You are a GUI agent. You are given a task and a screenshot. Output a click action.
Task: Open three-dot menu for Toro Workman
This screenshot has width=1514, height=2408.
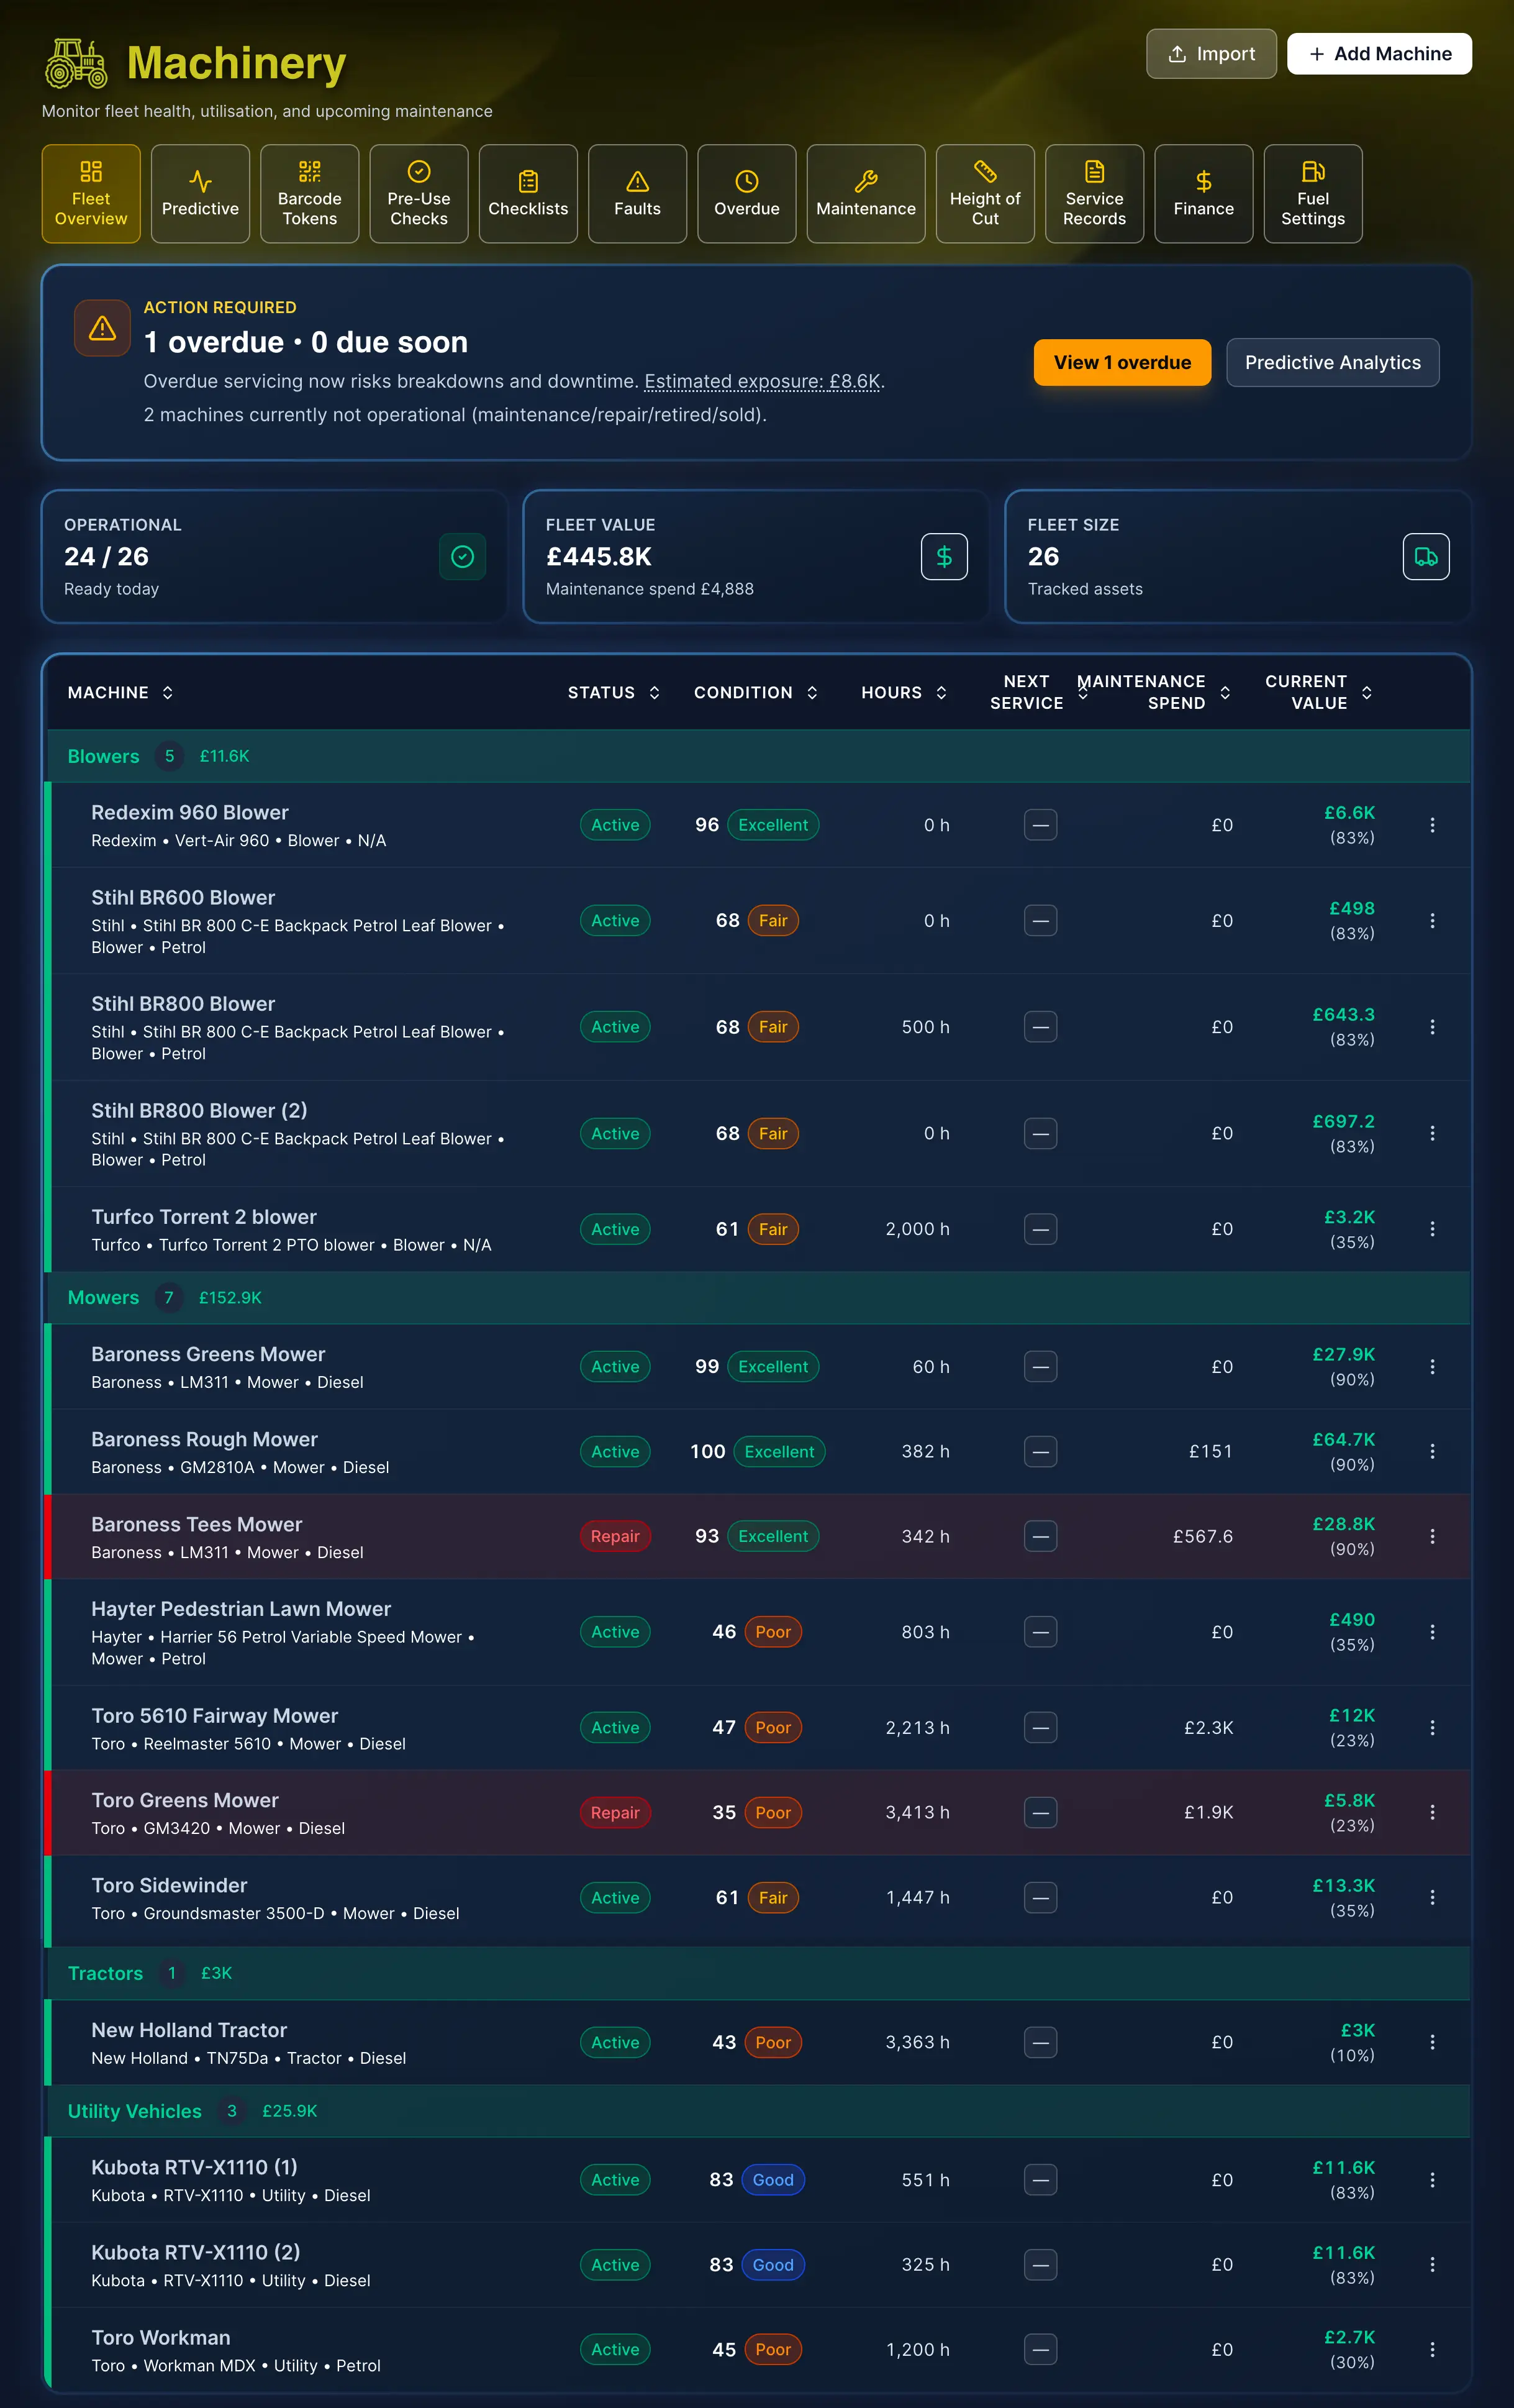point(1432,2349)
